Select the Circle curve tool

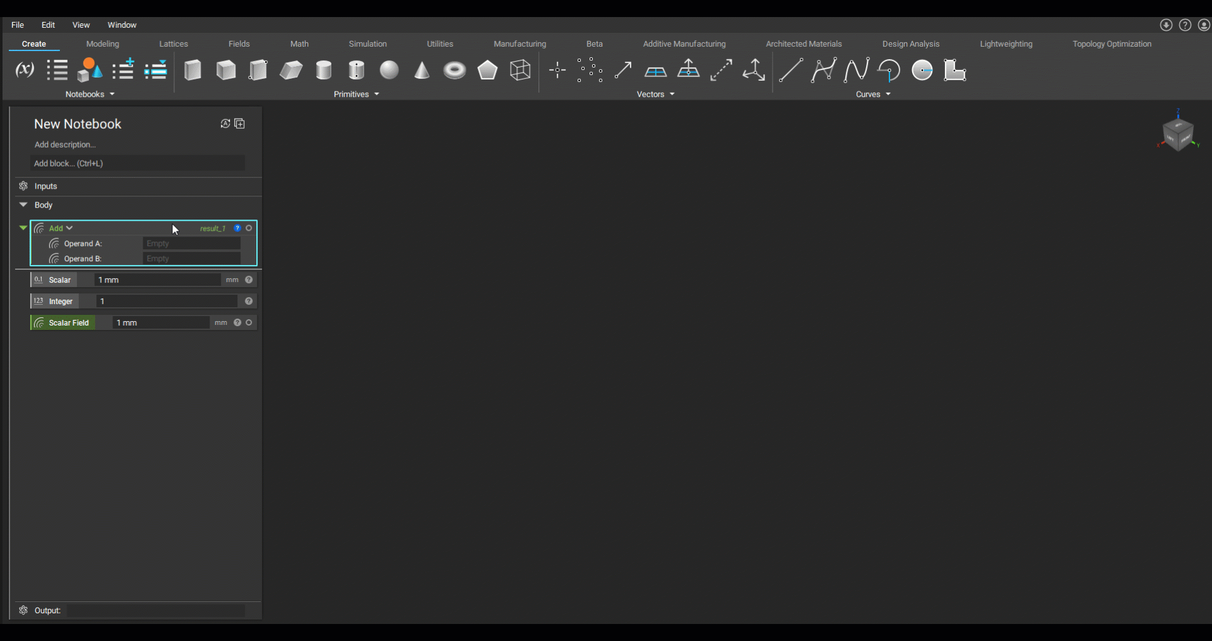point(922,70)
